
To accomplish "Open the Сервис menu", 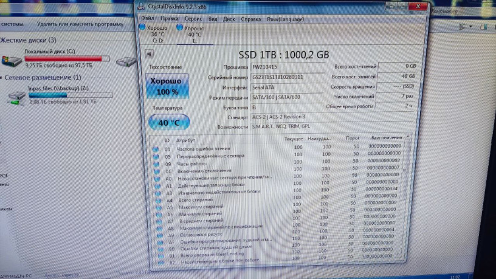I will click(x=193, y=19).
